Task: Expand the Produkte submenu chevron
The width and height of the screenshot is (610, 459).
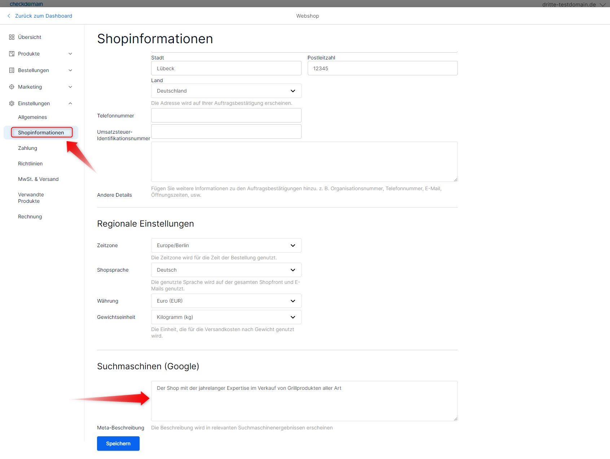Action: [70, 54]
